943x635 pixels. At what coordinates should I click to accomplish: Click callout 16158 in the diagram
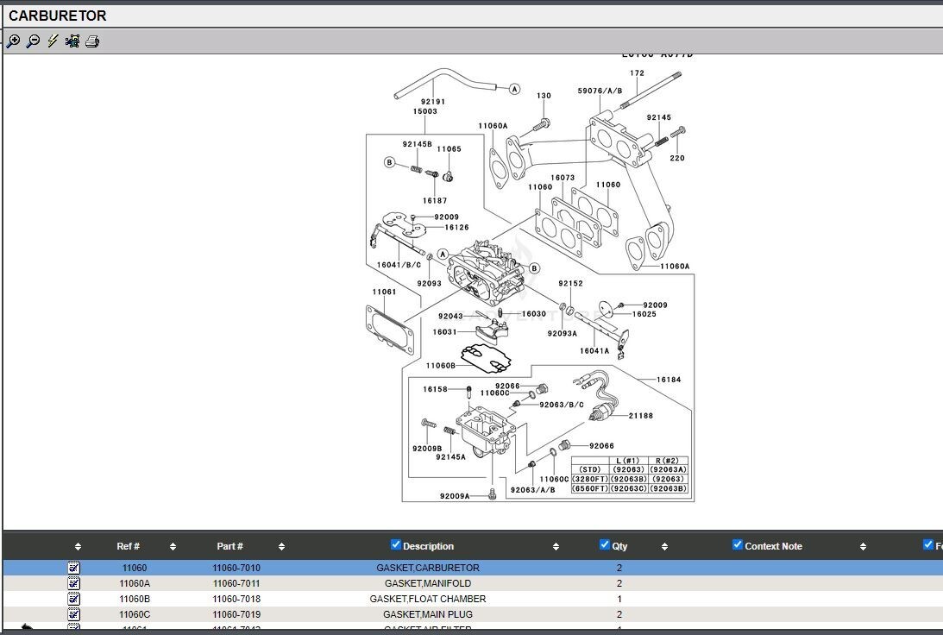435,389
